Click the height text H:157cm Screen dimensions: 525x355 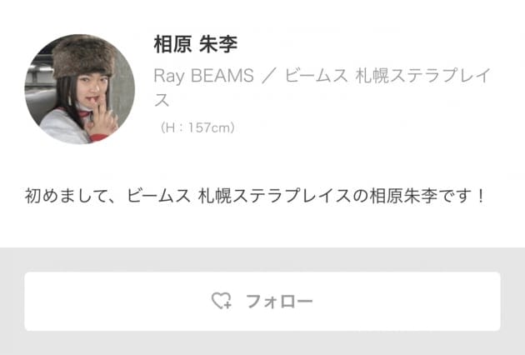coord(197,127)
